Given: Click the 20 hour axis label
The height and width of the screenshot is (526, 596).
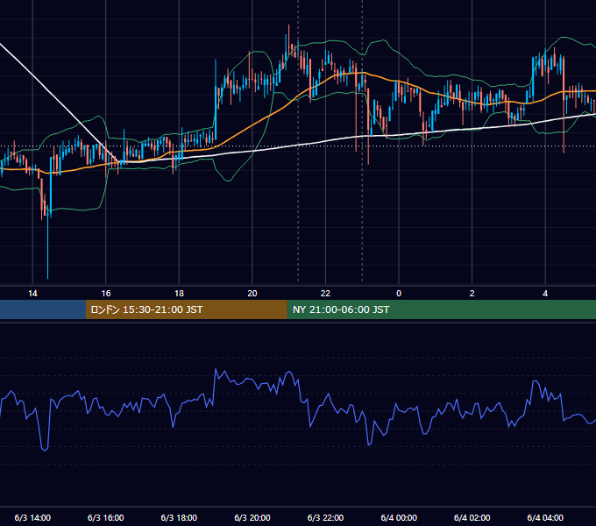Looking at the screenshot, I should coord(252,294).
